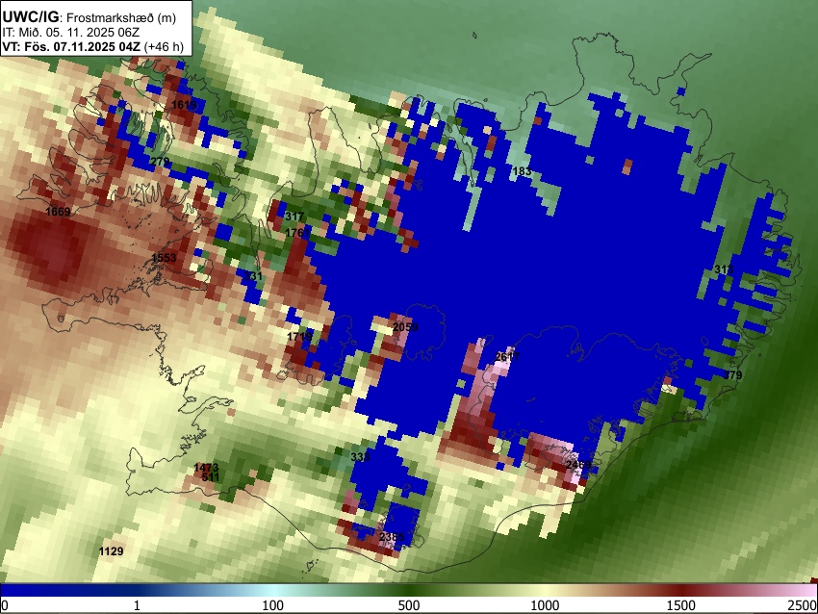Click the map value label "331"
This screenshot has width=818, height=614.
(x=253, y=276)
